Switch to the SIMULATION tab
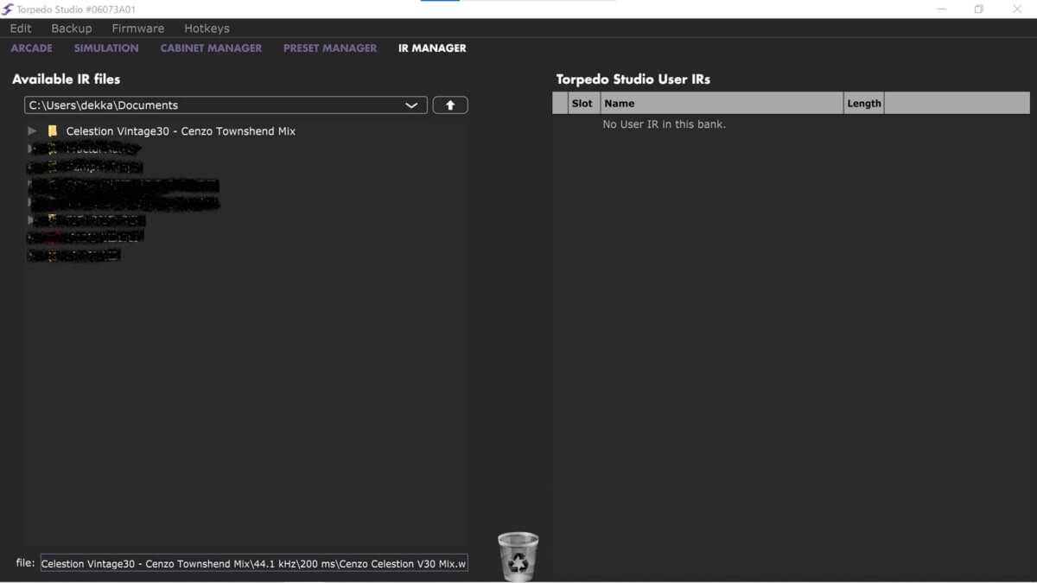 click(106, 48)
